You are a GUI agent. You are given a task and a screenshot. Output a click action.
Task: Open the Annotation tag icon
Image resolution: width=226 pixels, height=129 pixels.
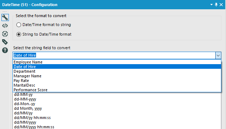[x=5, y=42]
